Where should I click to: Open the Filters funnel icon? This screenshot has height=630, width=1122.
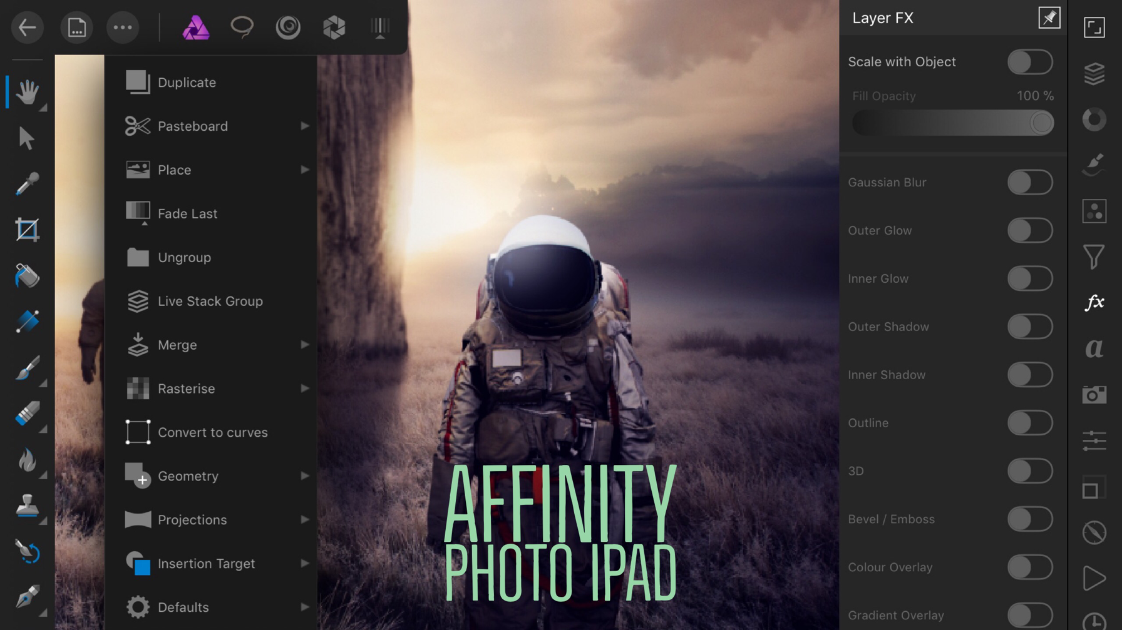click(x=1094, y=257)
